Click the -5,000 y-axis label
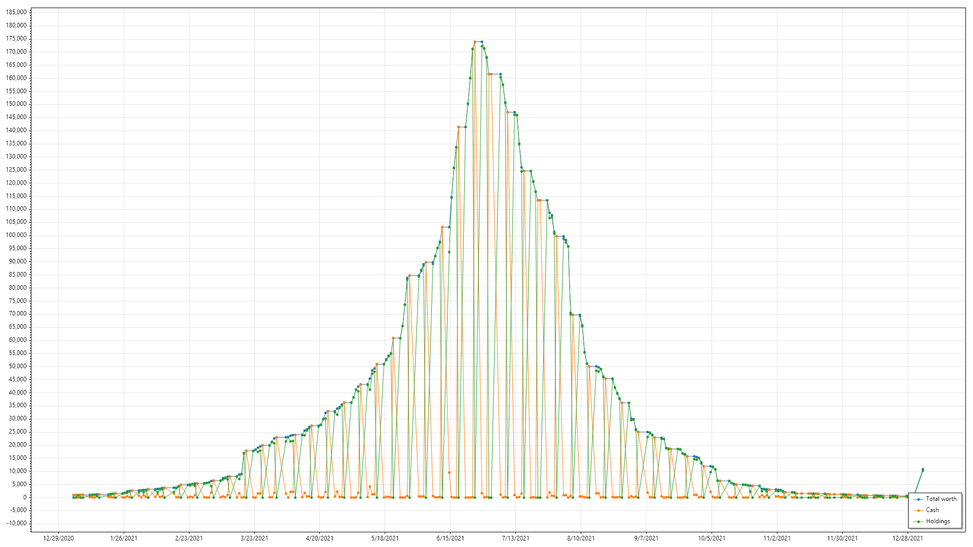The image size is (973, 547). (19, 510)
